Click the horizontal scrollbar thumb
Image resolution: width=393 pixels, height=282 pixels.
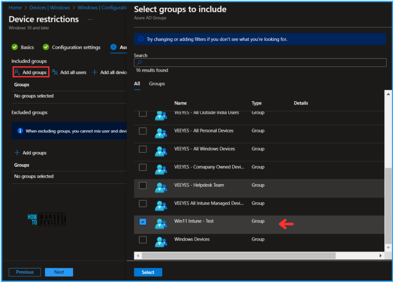(x=239, y=256)
